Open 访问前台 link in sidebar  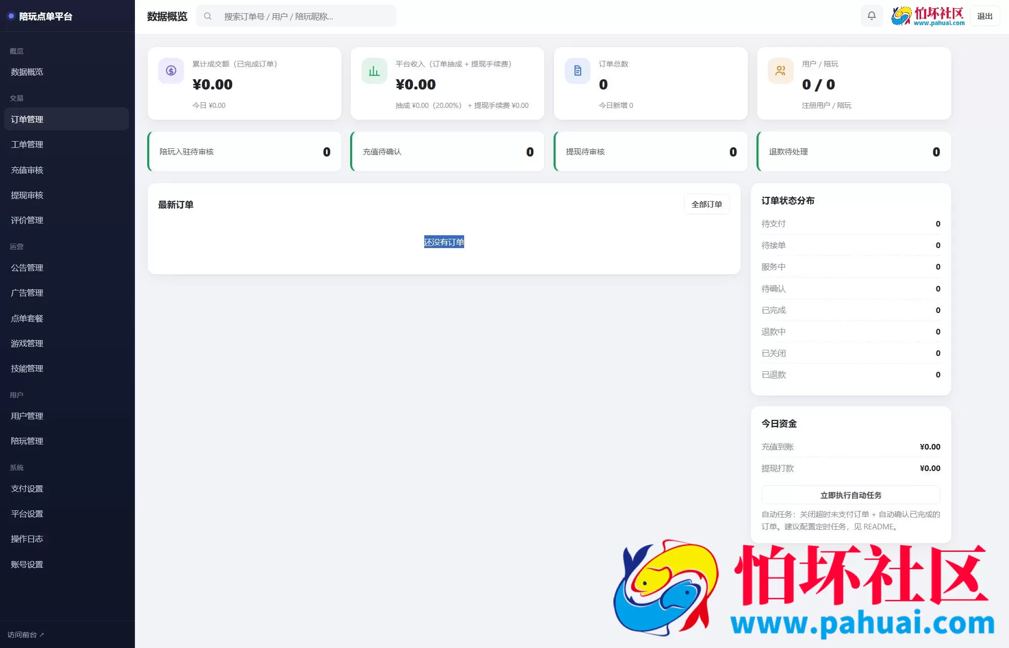(x=26, y=635)
